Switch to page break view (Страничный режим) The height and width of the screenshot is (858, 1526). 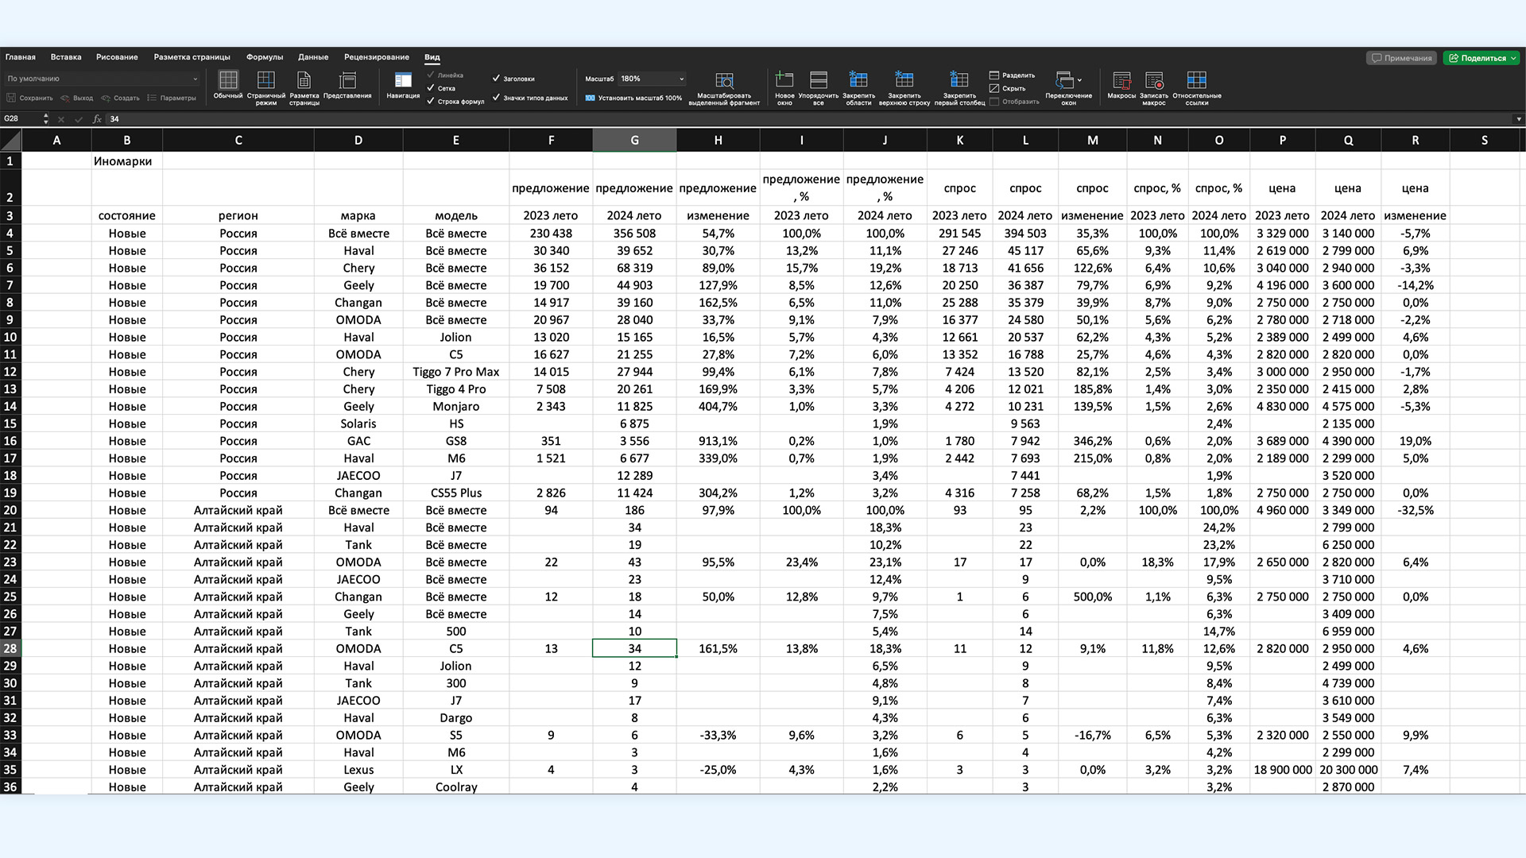[265, 87]
